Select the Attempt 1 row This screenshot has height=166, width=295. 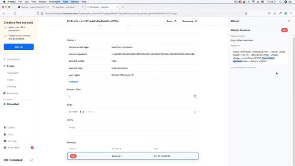click(x=133, y=156)
